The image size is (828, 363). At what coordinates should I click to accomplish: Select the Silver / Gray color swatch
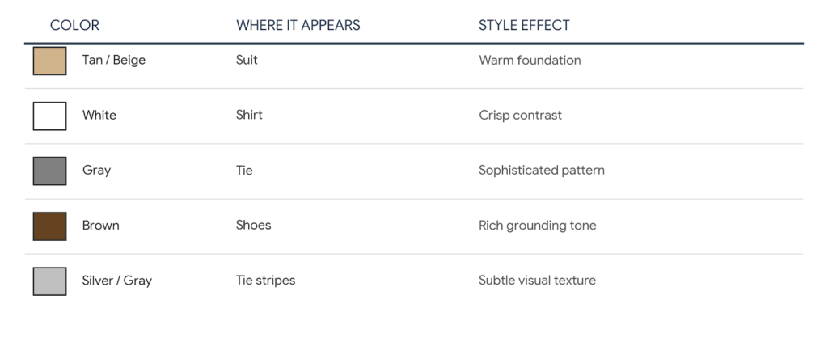pyautogui.click(x=49, y=281)
